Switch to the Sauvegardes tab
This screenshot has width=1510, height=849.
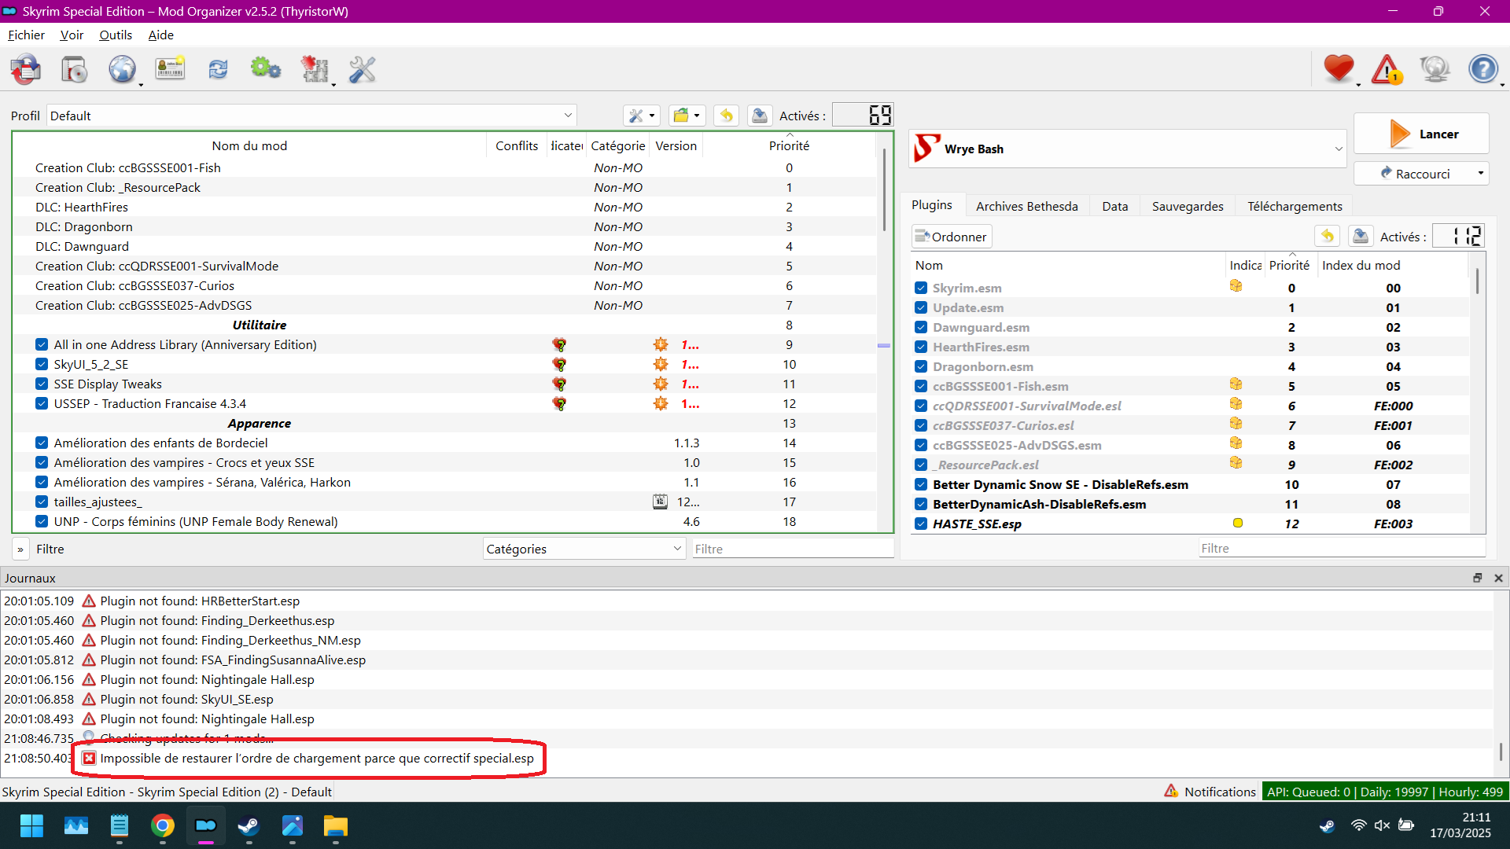click(x=1187, y=206)
